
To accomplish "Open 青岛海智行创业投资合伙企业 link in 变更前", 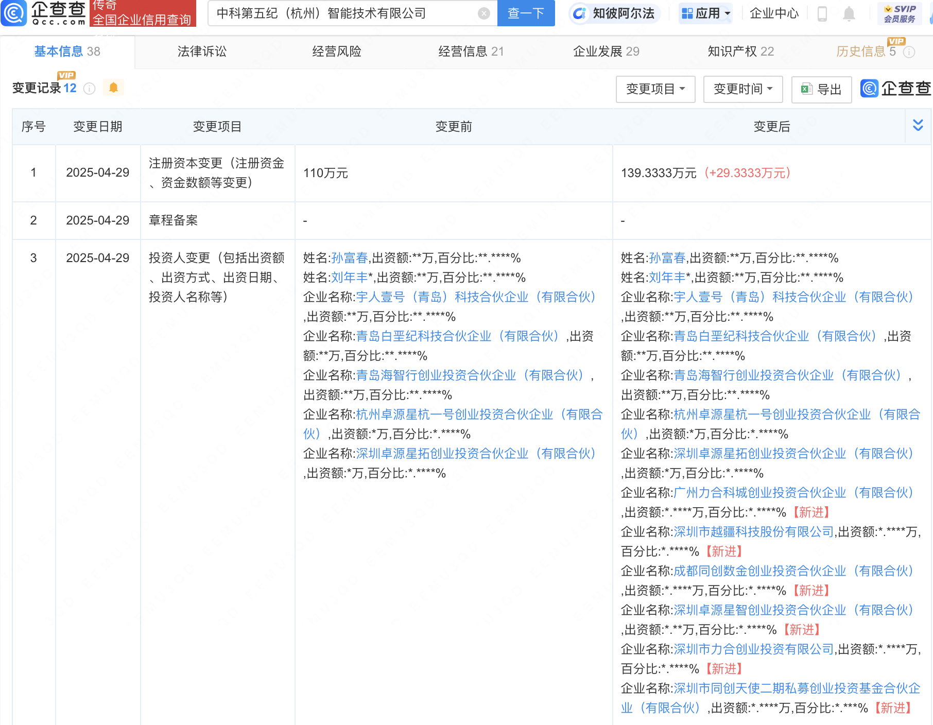I will tap(470, 375).
